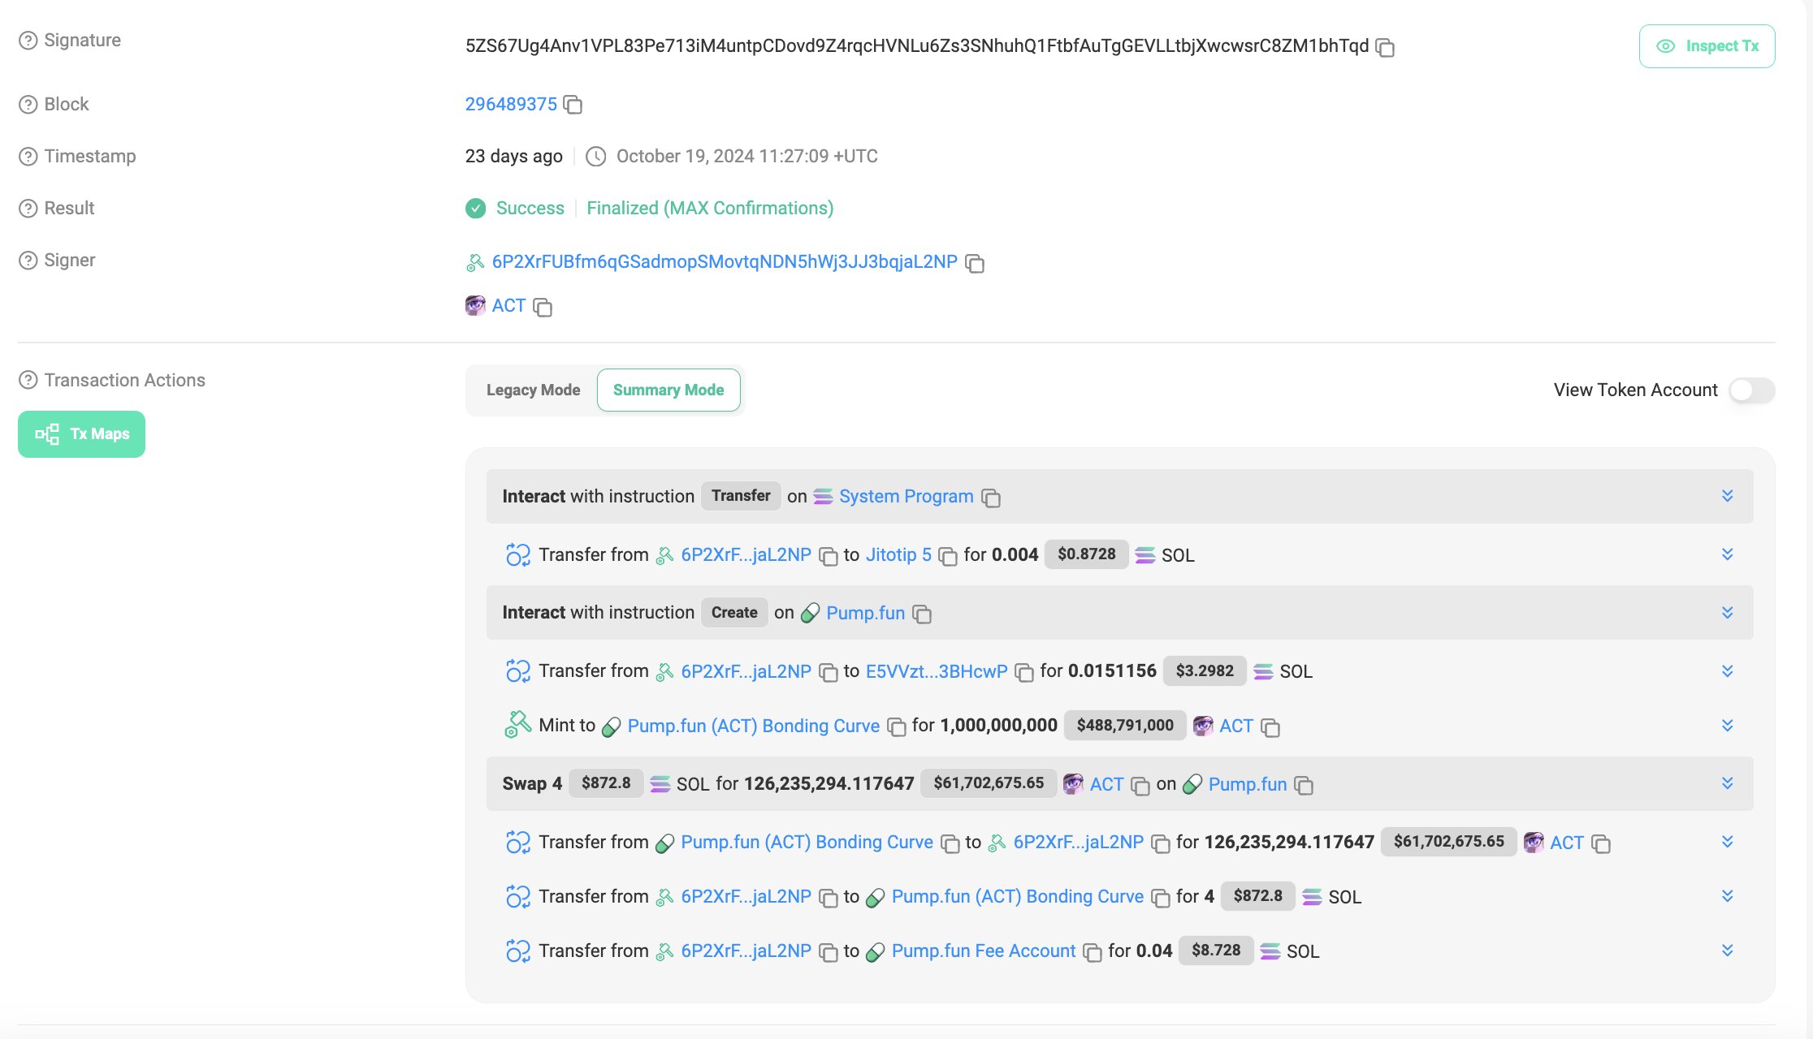Select the Summary Mode tab
Screen dimensions: 1813x1039
(x=669, y=390)
